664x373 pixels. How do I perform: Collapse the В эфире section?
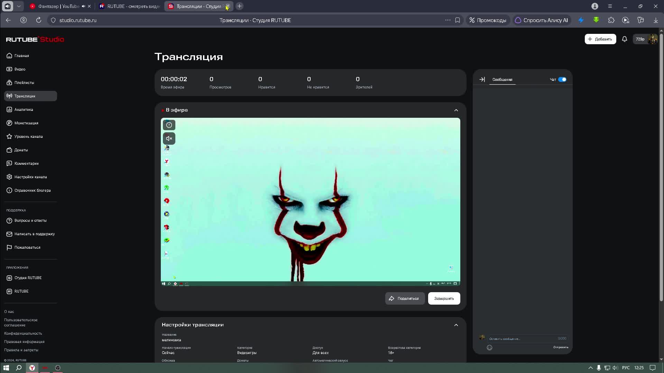click(x=456, y=110)
